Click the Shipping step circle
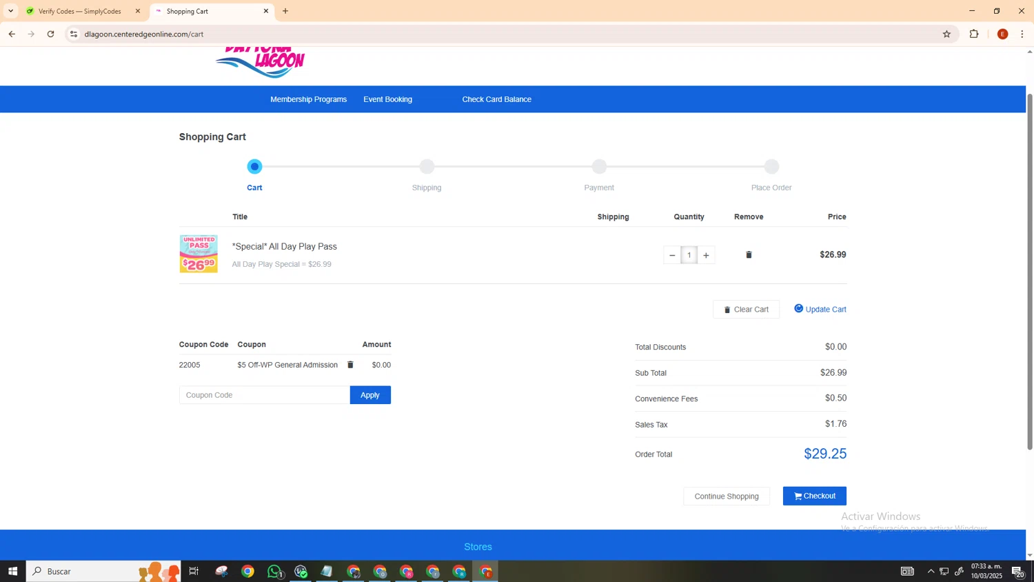 427,166
